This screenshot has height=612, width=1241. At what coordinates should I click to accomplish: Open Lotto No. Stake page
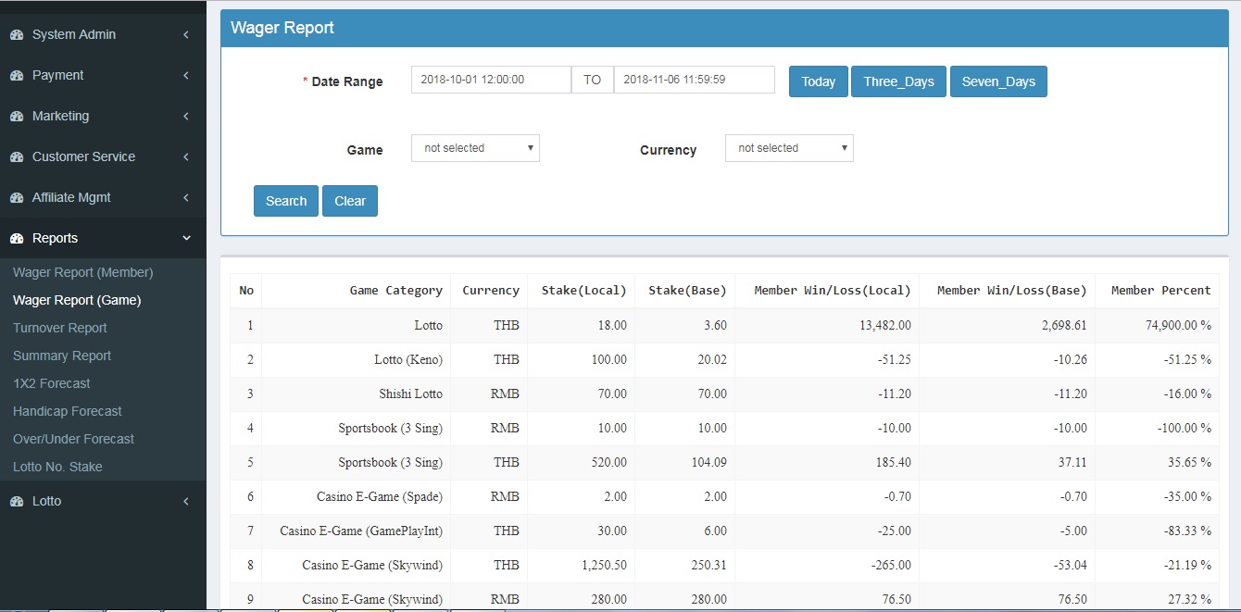[57, 467]
